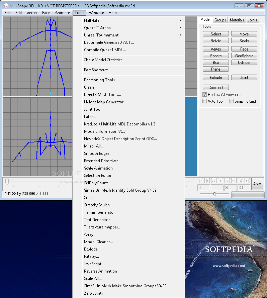Click the first frame field showing 0
Viewport: 267px width, 298px height.
(204, 188)
